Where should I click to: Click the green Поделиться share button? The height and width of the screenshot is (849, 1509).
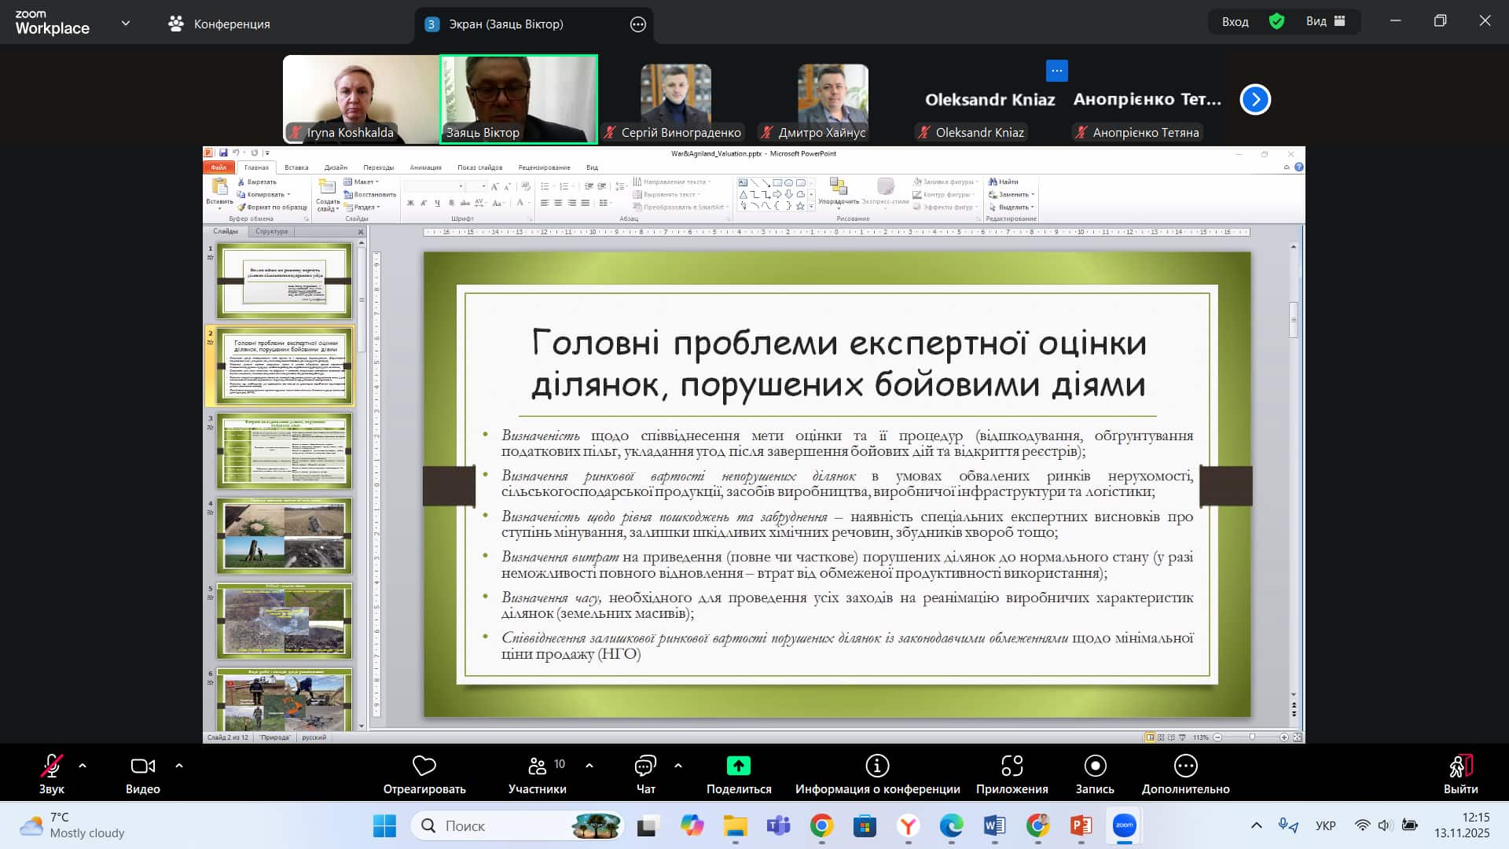(738, 766)
